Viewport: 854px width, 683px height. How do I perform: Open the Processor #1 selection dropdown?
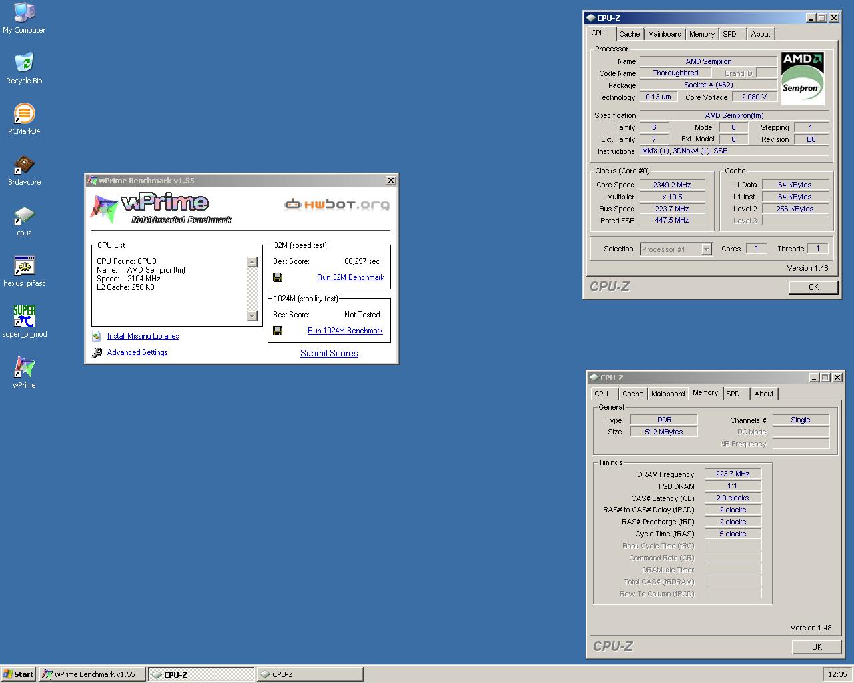(x=706, y=249)
